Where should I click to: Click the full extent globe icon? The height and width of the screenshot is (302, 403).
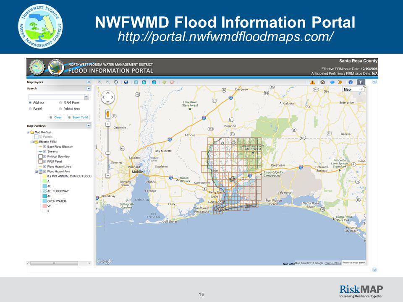[126, 82]
